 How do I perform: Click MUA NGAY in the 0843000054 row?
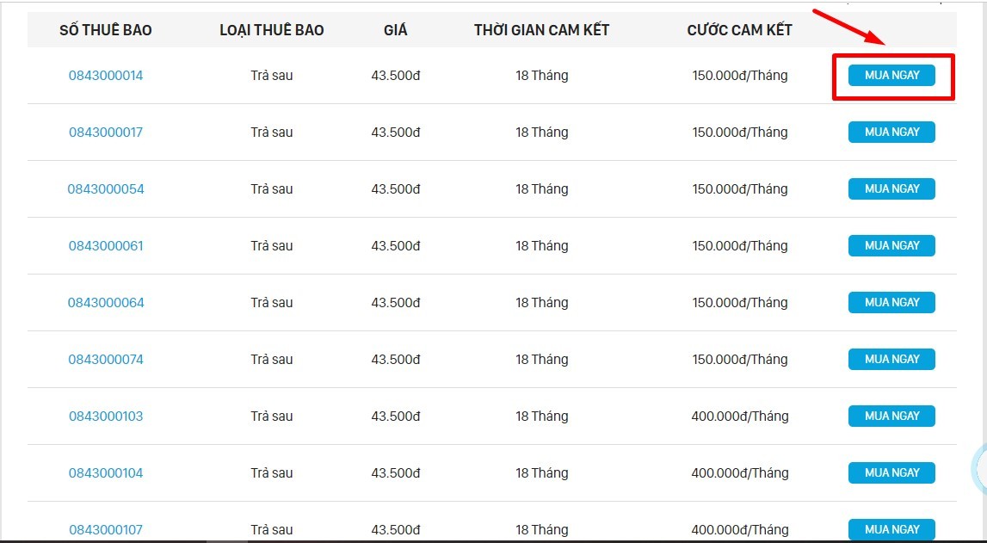[x=891, y=188]
